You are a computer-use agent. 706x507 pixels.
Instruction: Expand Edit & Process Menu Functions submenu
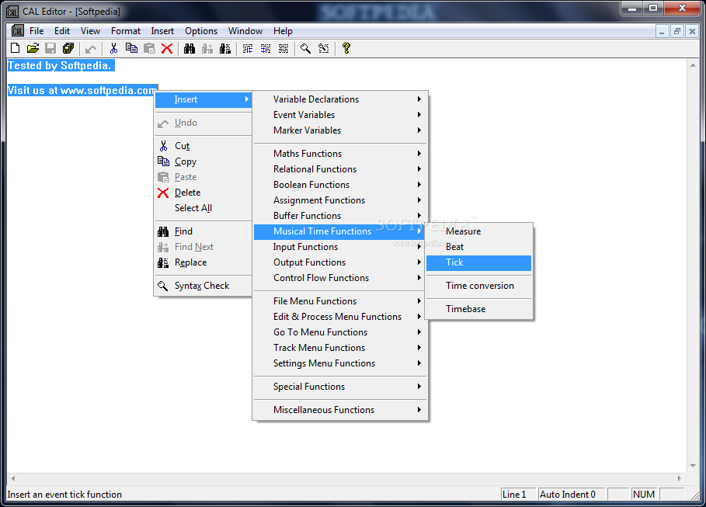tap(340, 317)
